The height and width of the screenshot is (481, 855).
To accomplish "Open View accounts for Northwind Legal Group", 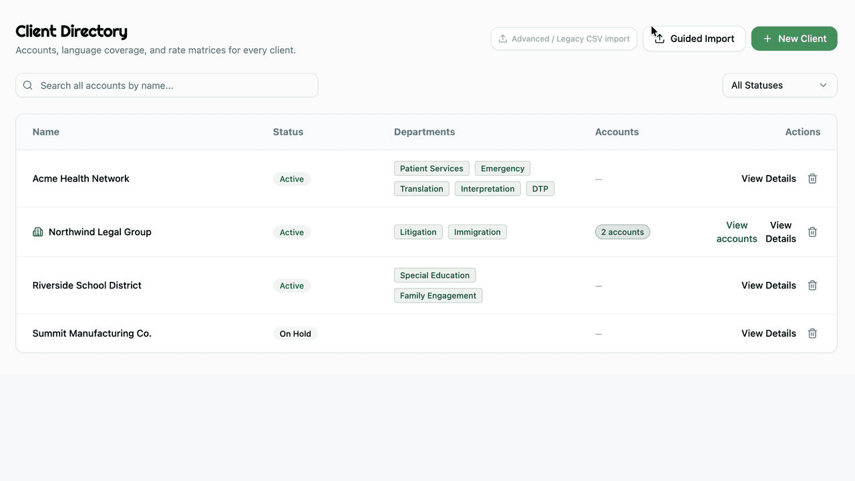I will click(x=737, y=232).
